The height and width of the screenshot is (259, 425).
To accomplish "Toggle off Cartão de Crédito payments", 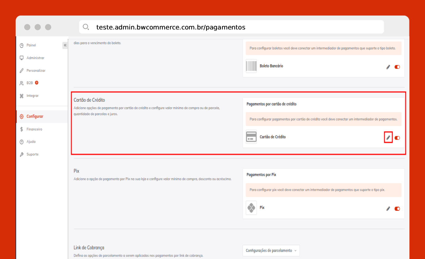I will point(397,138).
